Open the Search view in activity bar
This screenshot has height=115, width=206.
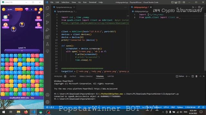pos(48,15)
